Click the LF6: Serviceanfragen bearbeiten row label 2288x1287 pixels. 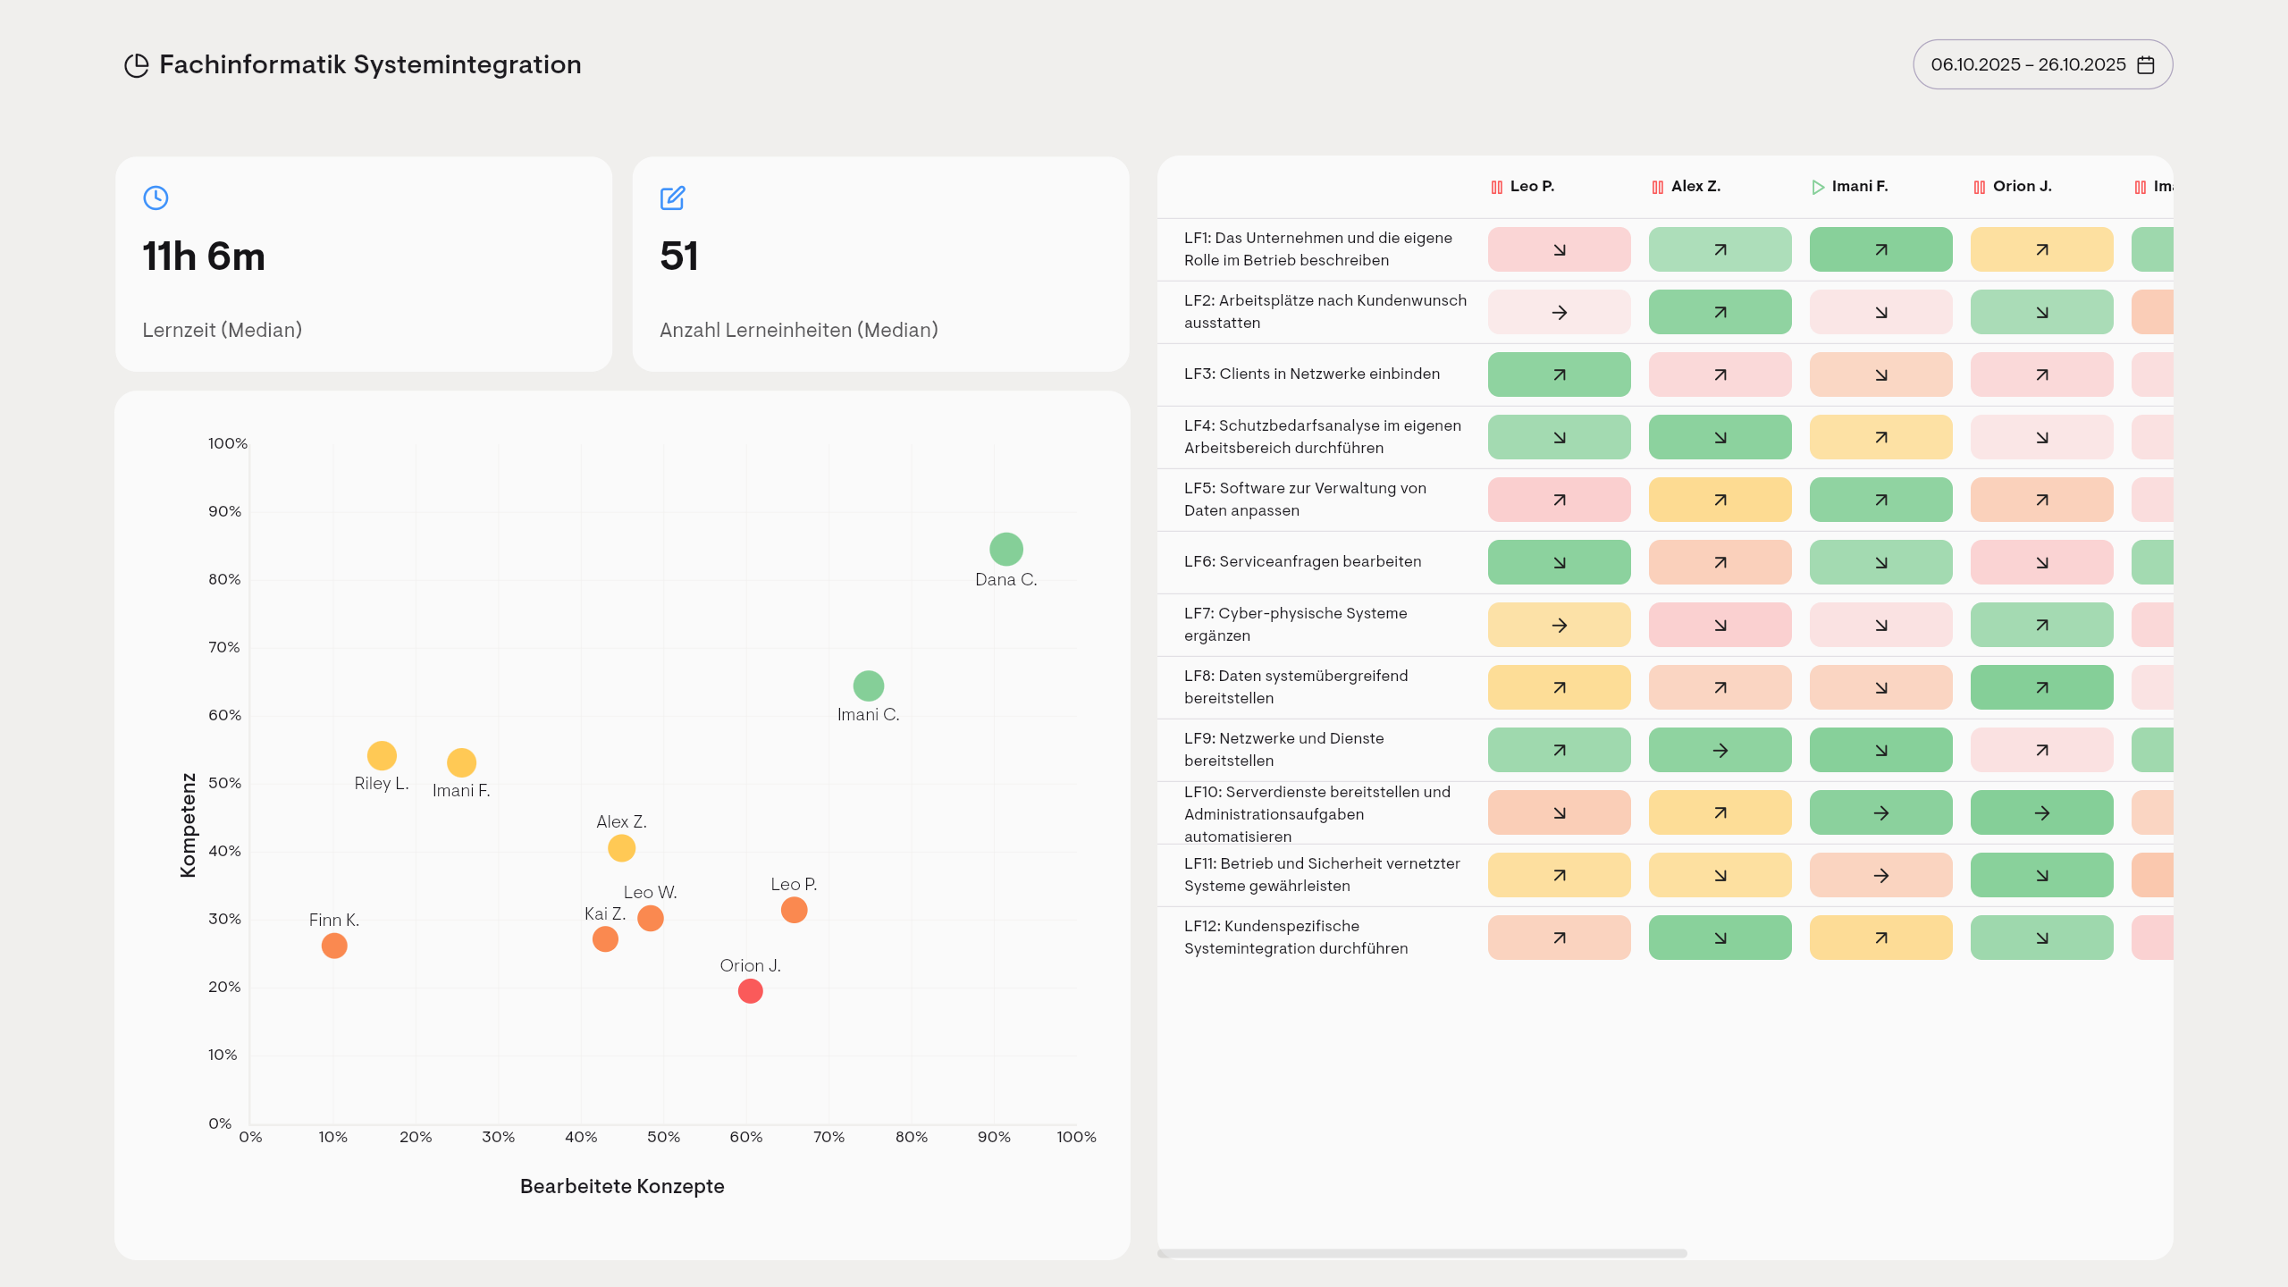pos(1303,561)
